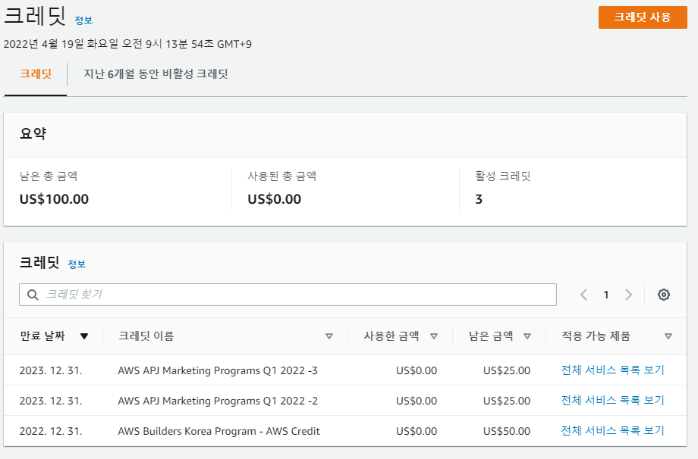Open 정보 link next to page title
The height and width of the screenshot is (459, 698).
point(83,20)
